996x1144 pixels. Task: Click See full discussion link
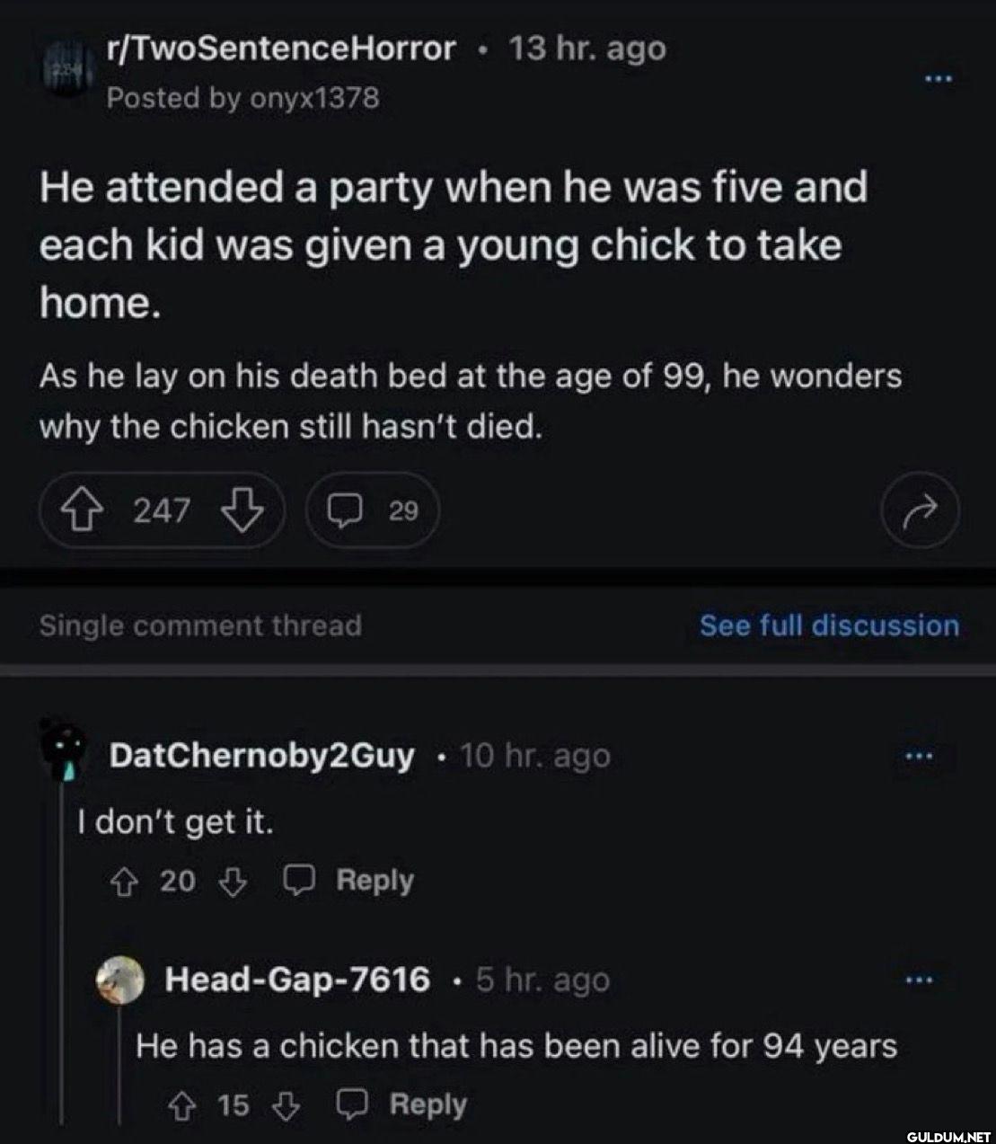point(829,625)
